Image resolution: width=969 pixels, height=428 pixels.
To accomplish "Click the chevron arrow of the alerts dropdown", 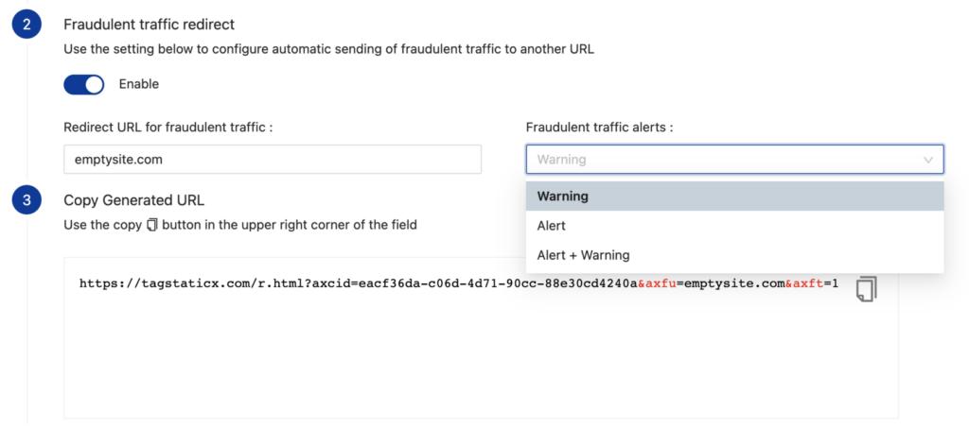I will pyautogui.click(x=928, y=160).
